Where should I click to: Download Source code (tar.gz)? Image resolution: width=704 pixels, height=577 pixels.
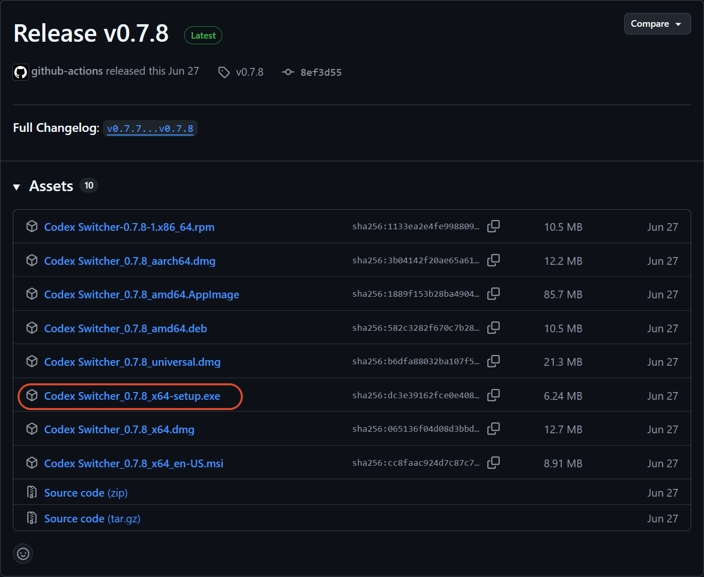click(x=92, y=519)
